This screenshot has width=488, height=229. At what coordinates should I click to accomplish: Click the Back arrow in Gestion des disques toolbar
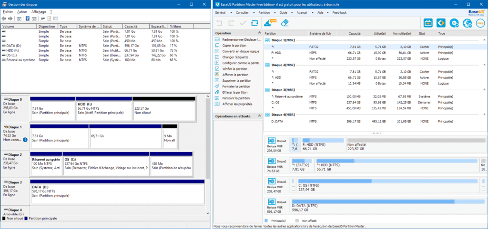tap(4, 19)
